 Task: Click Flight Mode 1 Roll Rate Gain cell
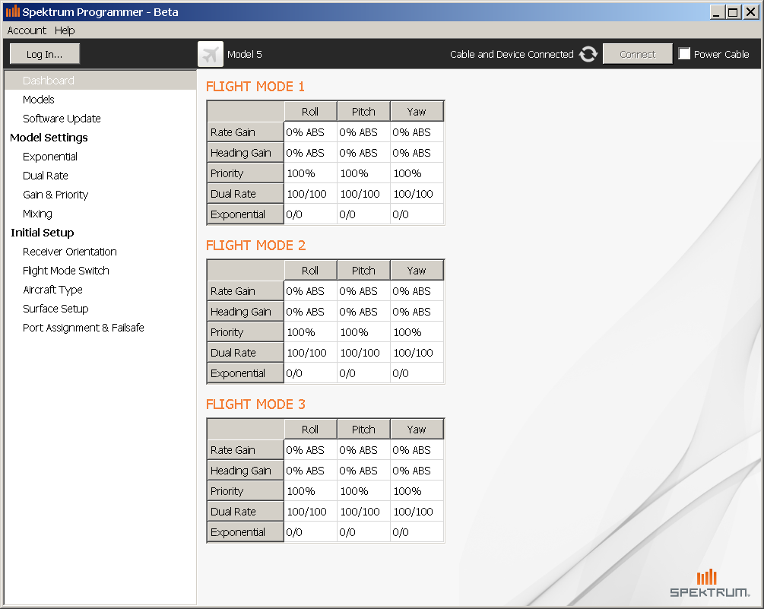[310, 132]
